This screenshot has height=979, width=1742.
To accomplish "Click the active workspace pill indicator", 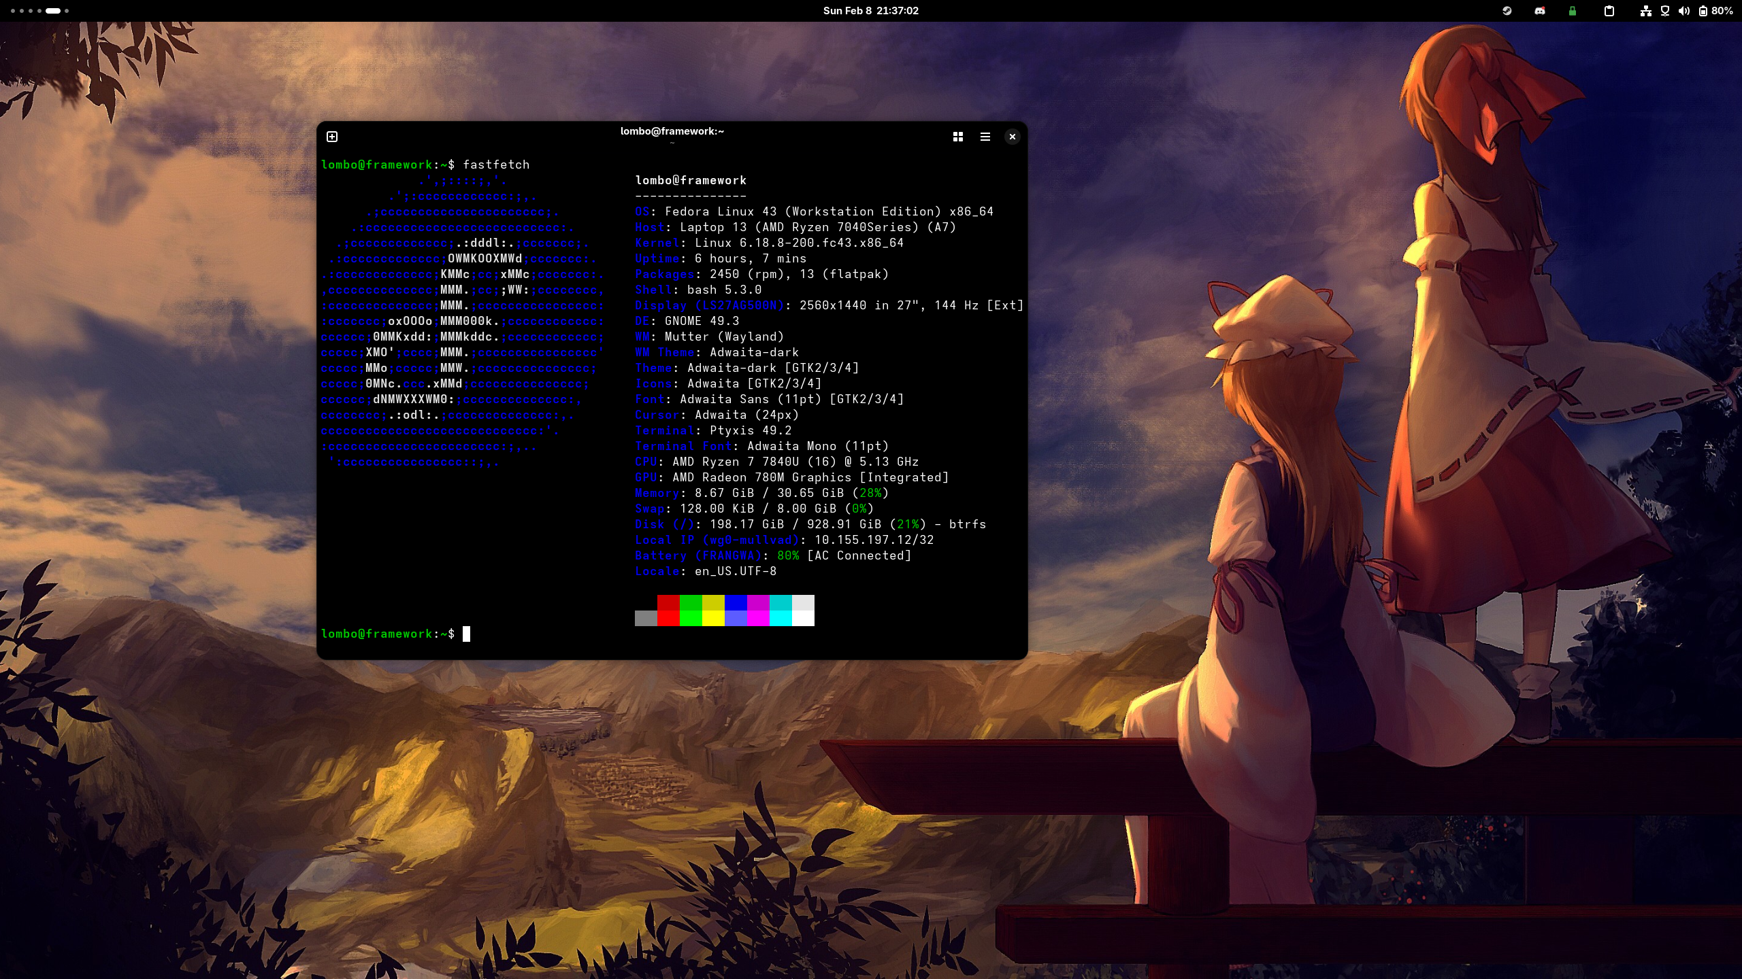I will (53, 11).
